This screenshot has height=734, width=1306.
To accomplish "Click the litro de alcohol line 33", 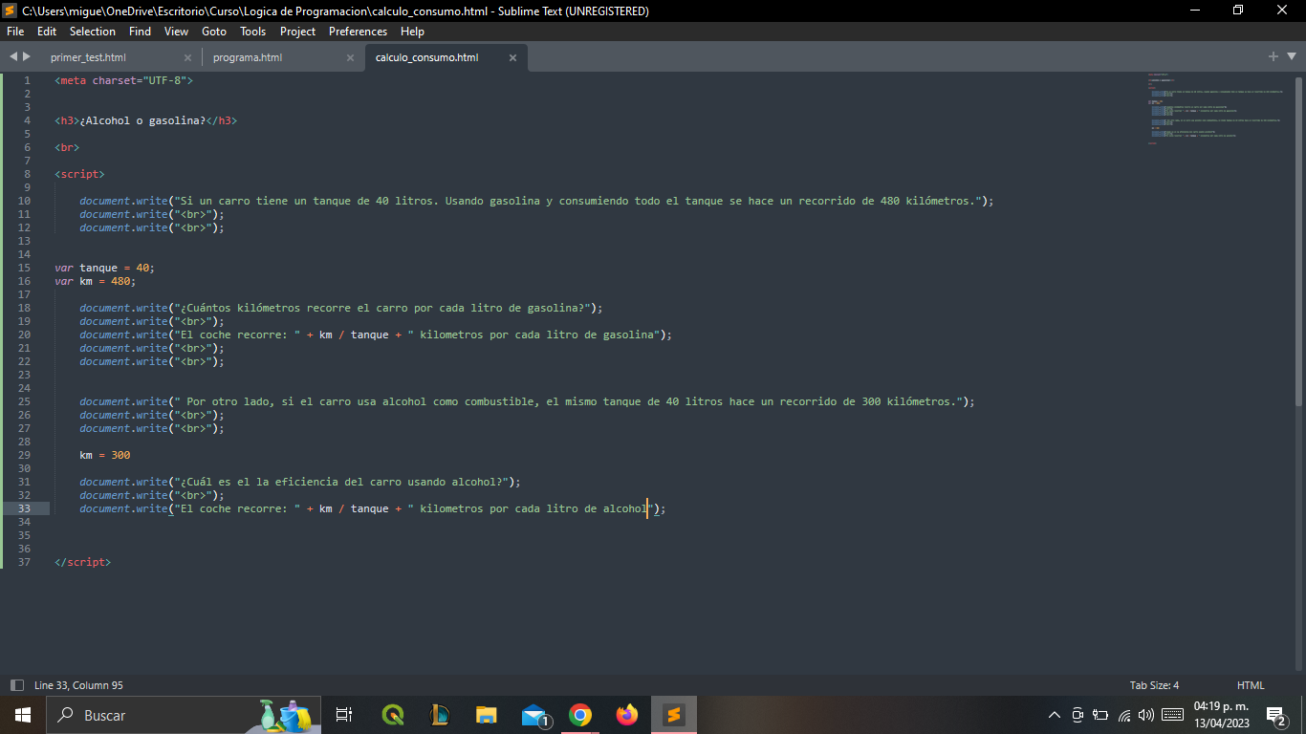I will pos(373,508).
